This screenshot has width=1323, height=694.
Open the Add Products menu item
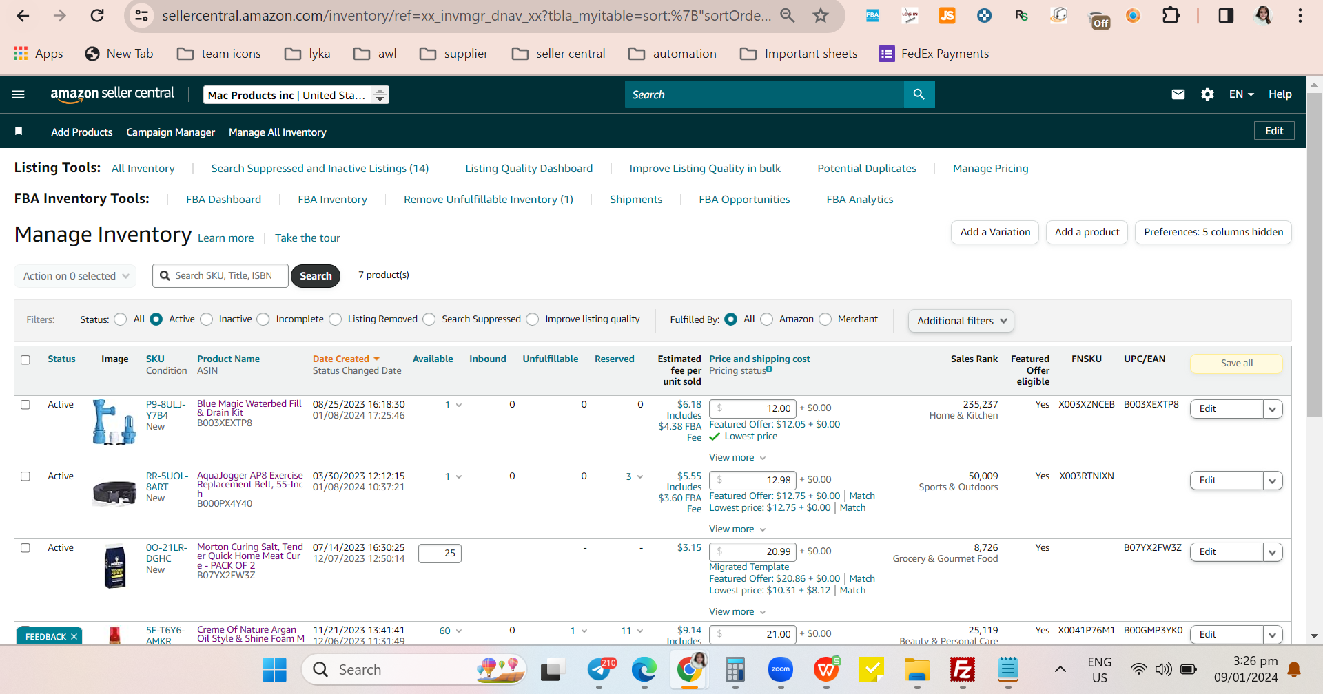81,132
